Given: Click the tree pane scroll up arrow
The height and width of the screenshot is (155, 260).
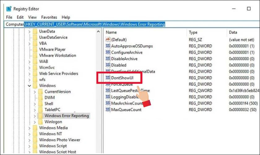Looking at the screenshot, I should tap(98, 31).
